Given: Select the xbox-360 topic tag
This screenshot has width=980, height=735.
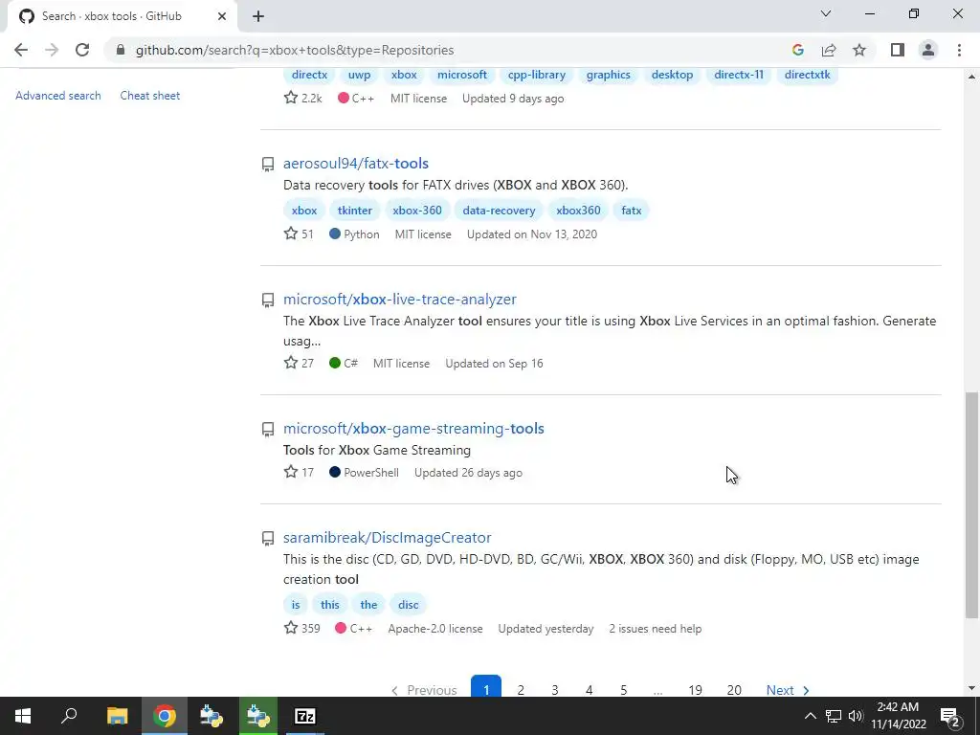Looking at the screenshot, I should pyautogui.click(x=417, y=210).
